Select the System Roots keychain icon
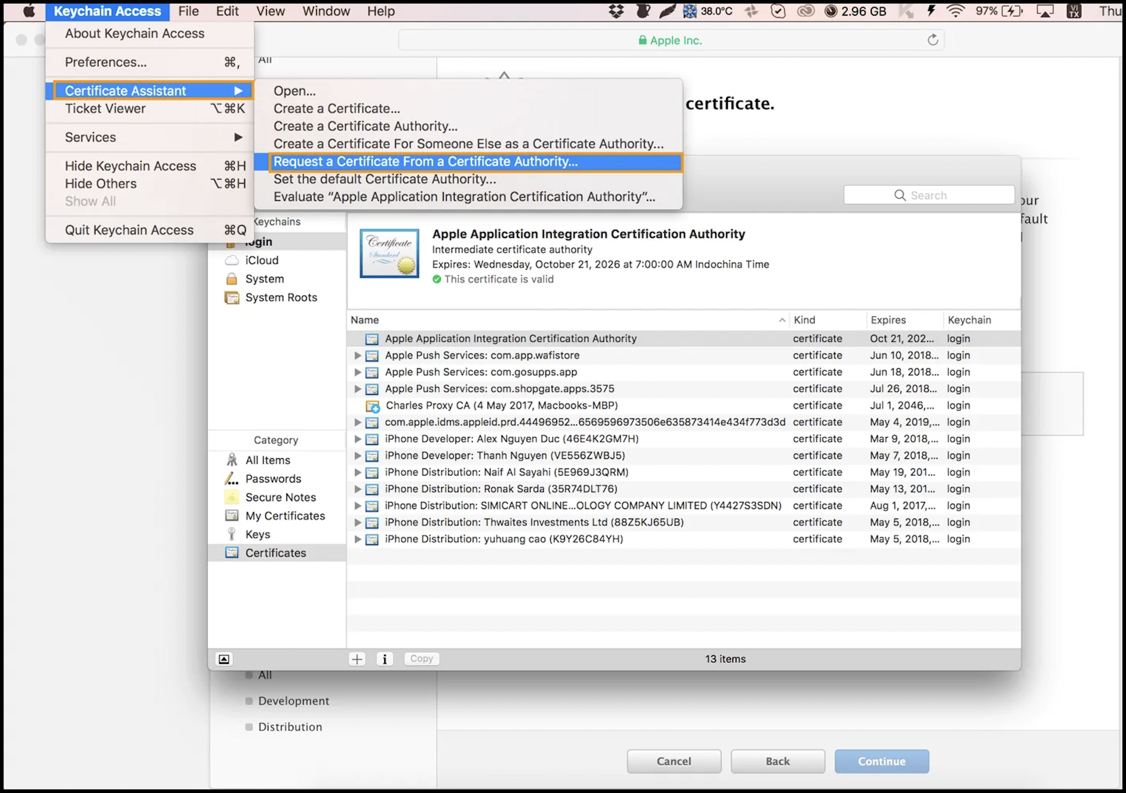Viewport: 1126px width, 793px height. (x=232, y=297)
